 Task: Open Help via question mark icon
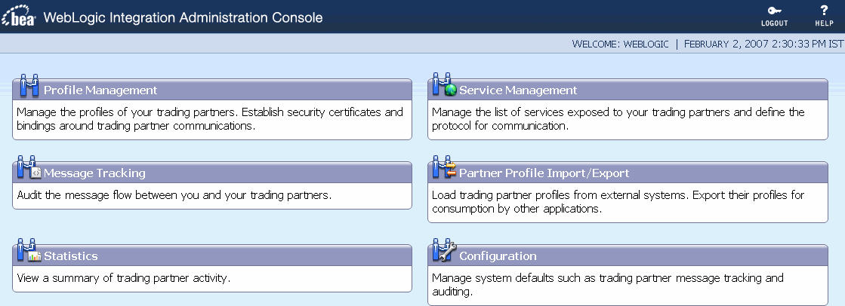point(823,11)
